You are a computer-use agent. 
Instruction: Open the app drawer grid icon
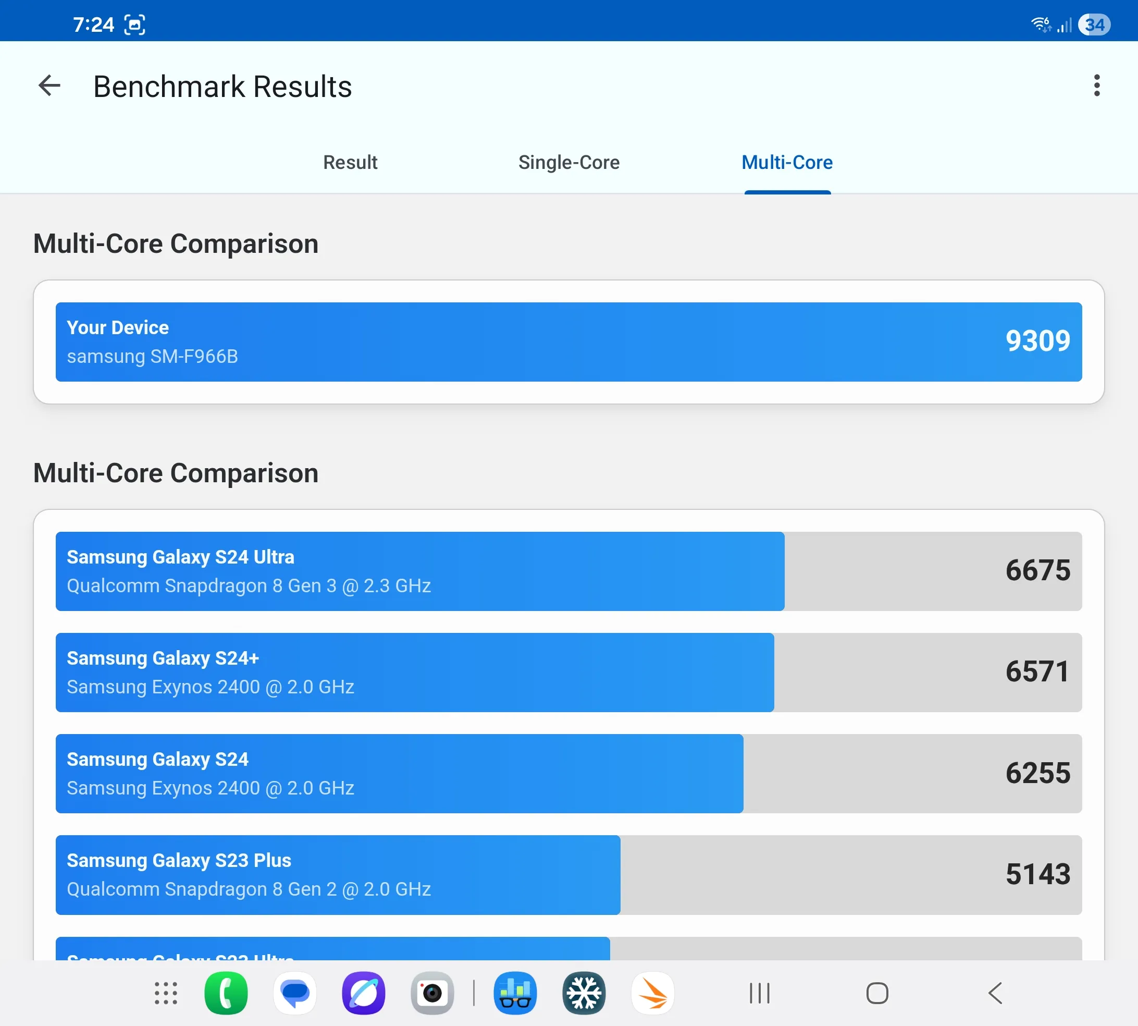click(166, 993)
